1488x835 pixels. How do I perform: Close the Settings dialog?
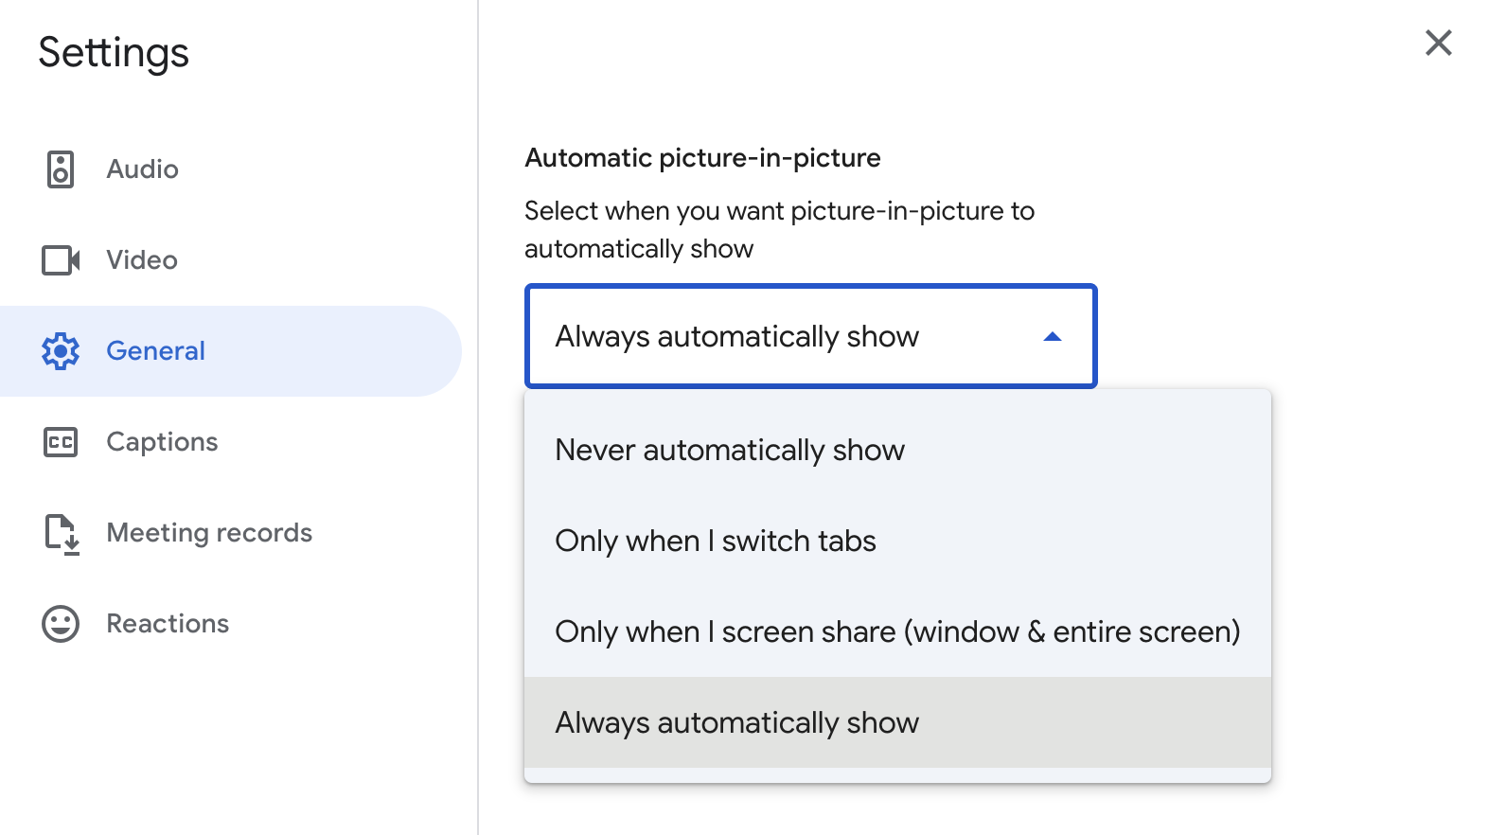pos(1438,43)
